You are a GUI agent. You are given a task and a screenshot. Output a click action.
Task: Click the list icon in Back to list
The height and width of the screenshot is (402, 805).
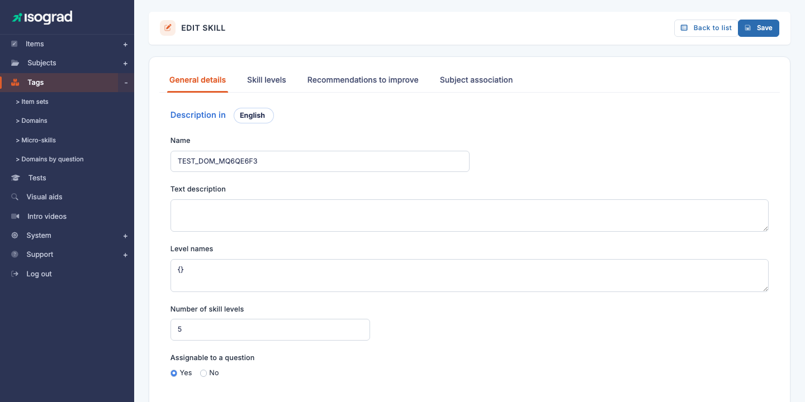click(684, 28)
